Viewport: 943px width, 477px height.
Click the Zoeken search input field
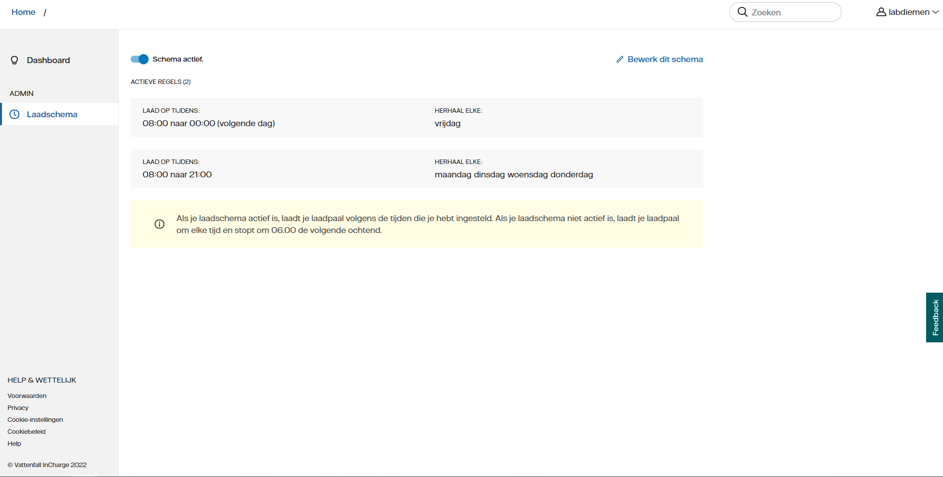[x=785, y=12]
